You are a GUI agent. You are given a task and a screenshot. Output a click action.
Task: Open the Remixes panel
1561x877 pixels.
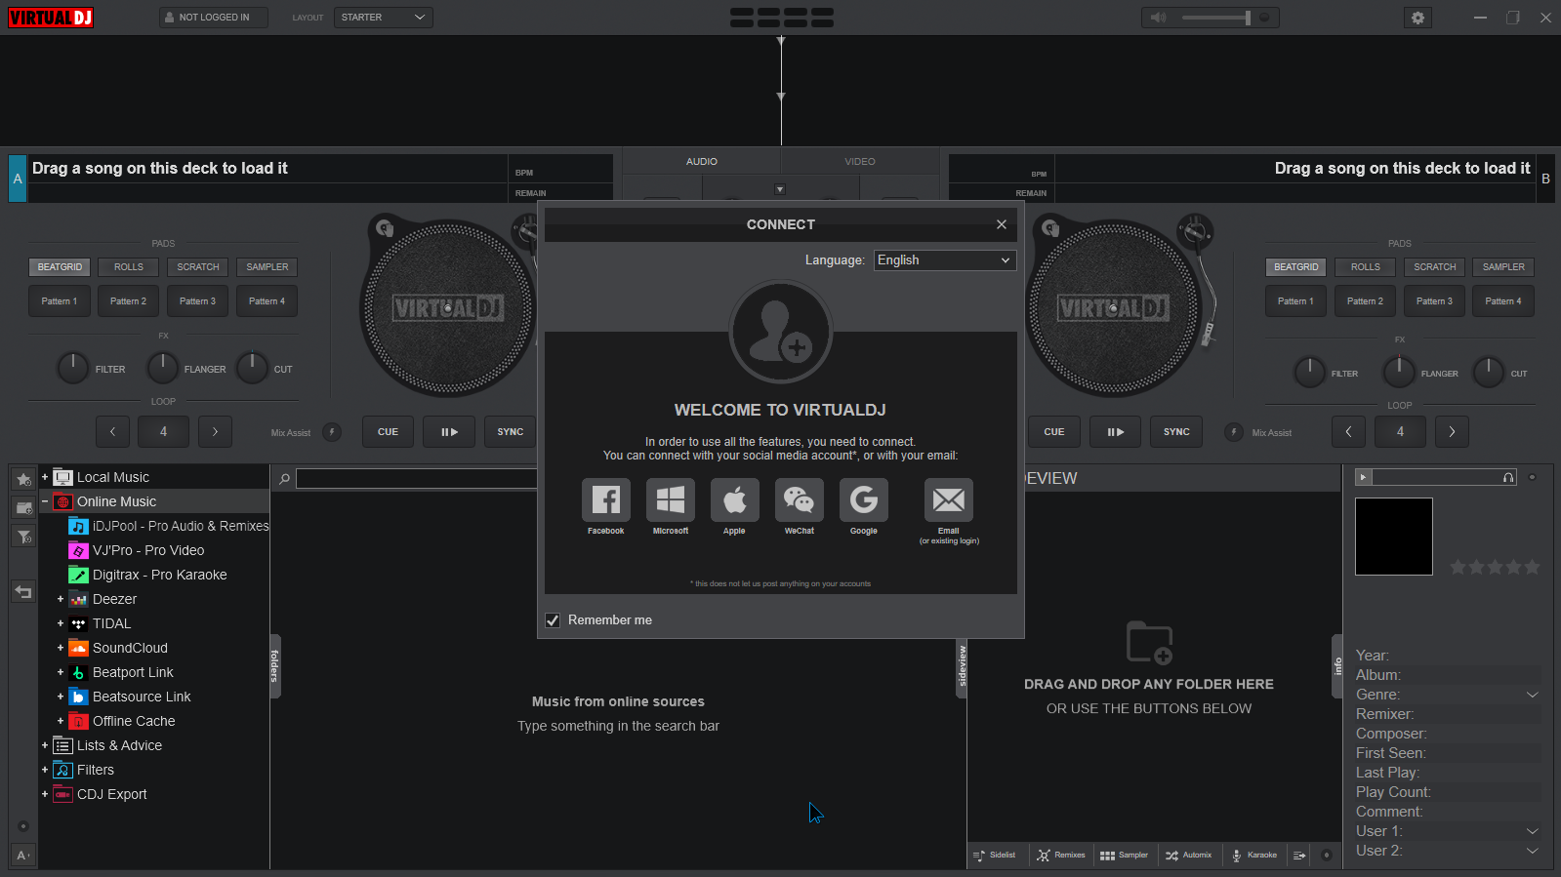pyautogui.click(x=1061, y=856)
